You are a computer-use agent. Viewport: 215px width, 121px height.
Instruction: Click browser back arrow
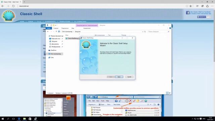[3, 6]
